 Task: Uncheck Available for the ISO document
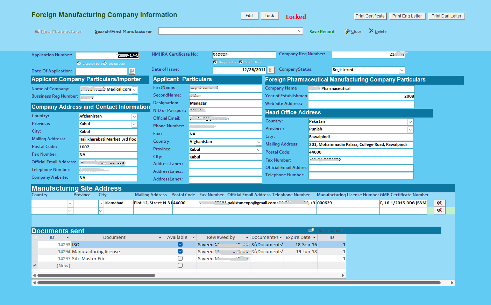click(180, 244)
